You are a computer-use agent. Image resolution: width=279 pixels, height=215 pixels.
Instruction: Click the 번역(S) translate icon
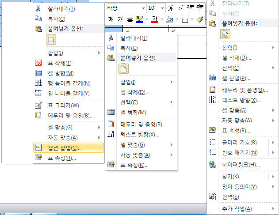click(x=213, y=196)
